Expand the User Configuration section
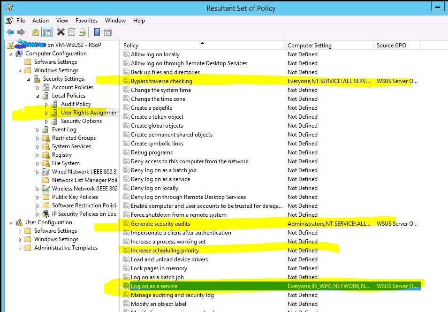Viewport: 448px width, 312px height. pyautogui.click(x=10, y=222)
